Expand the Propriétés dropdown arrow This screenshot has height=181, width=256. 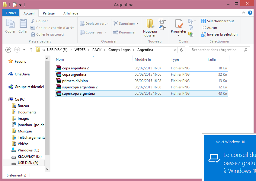pos(179,35)
